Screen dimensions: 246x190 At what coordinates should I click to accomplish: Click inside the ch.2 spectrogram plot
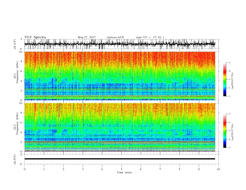coord(120,127)
